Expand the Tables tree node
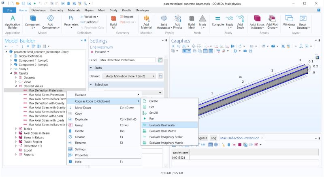The height and width of the screenshot is (177, 324). 16,129
